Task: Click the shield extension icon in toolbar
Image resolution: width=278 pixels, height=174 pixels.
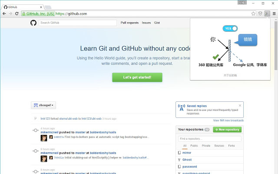Action: click(x=260, y=13)
